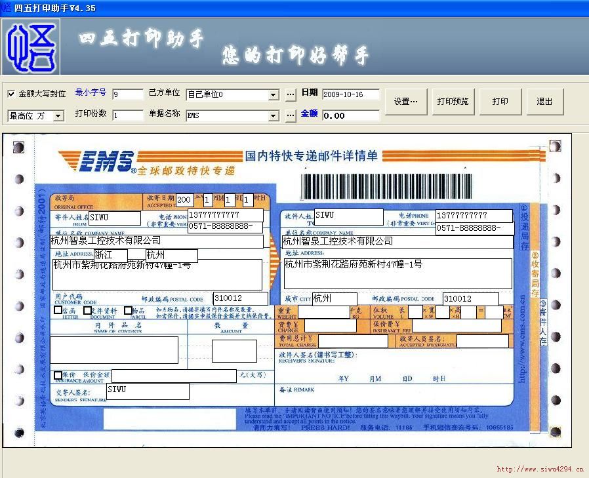Check the 物品 PARCEL box

128,310
